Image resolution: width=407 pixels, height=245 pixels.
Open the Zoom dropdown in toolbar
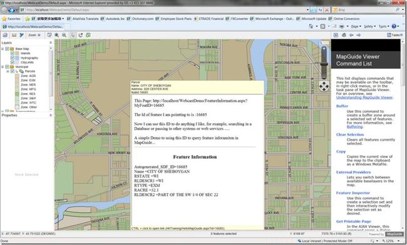(x=34, y=35)
